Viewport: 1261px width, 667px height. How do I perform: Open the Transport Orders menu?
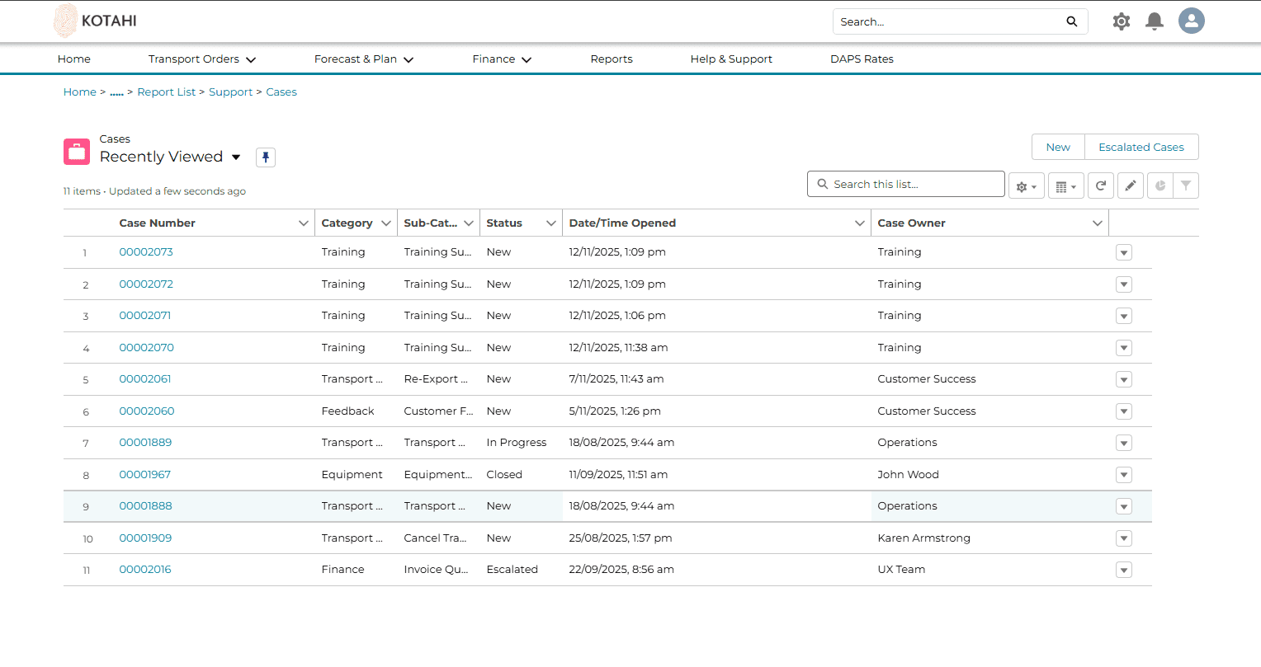click(x=202, y=59)
